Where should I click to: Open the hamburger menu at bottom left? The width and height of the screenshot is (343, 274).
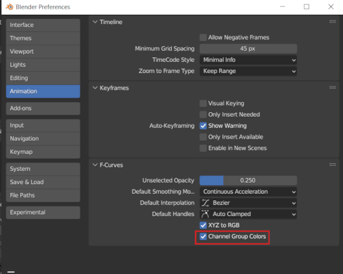point(11,272)
